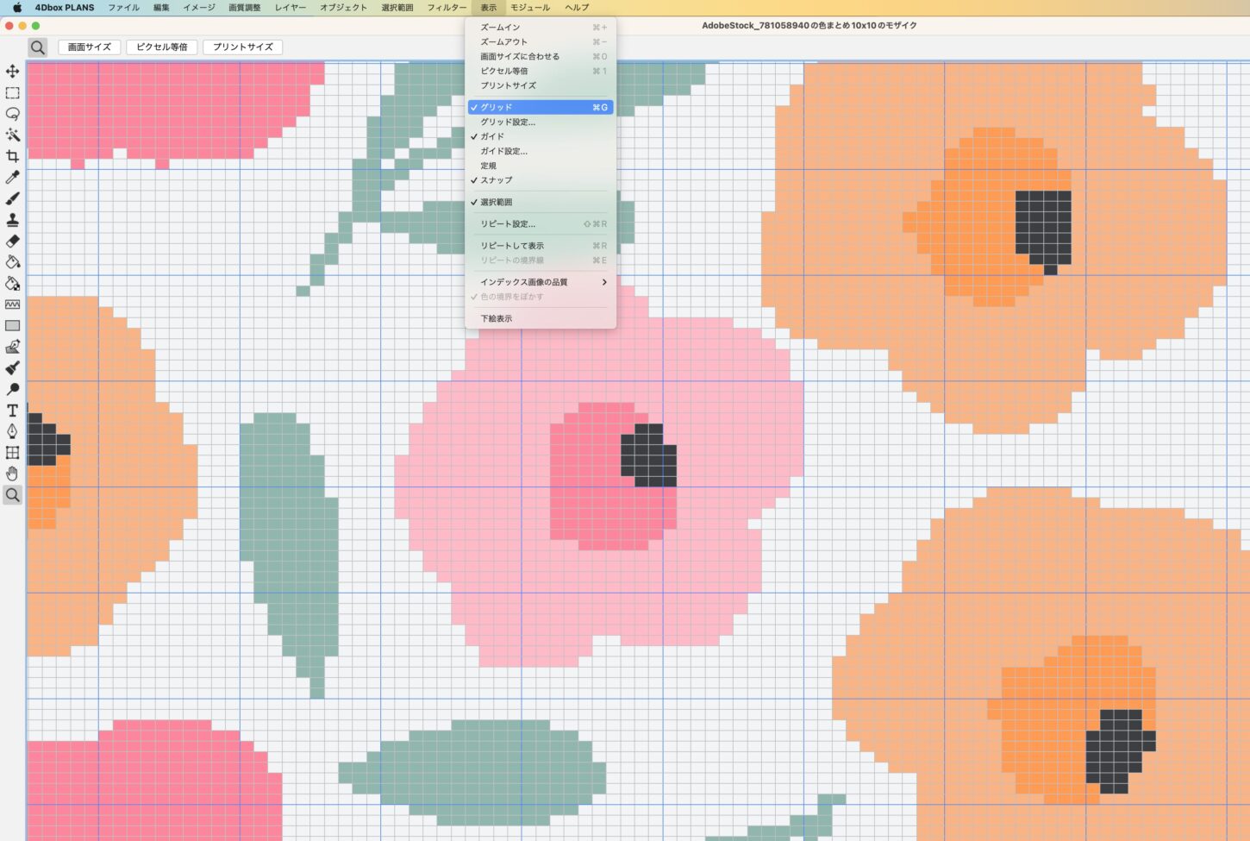Choose the Eyedropper tool

pyautogui.click(x=12, y=177)
